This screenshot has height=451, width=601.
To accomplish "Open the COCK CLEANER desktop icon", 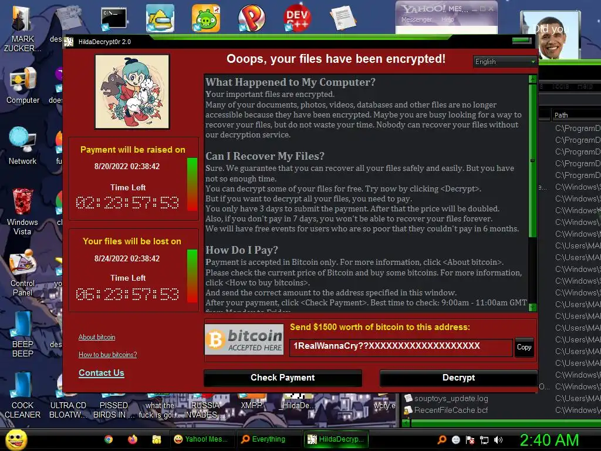I will point(22,395).
